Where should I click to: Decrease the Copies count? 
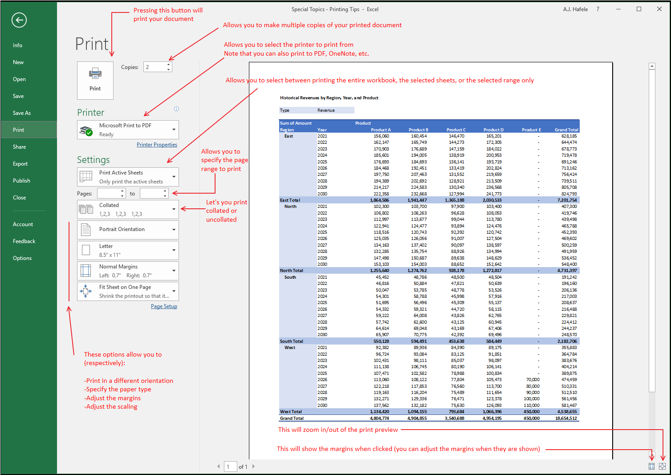tap(169, 69)
